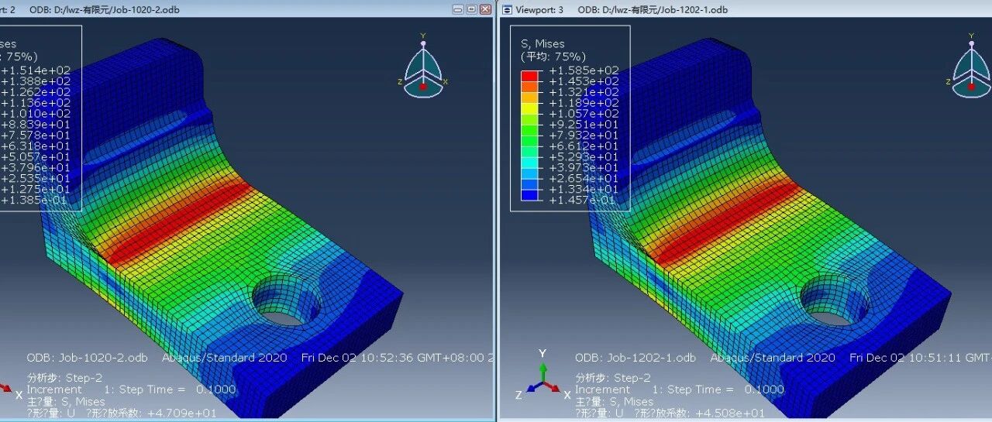Close the Job-1020-2 viewport window
This screenshot has height=422, width=992.
[x=485, y=9]
